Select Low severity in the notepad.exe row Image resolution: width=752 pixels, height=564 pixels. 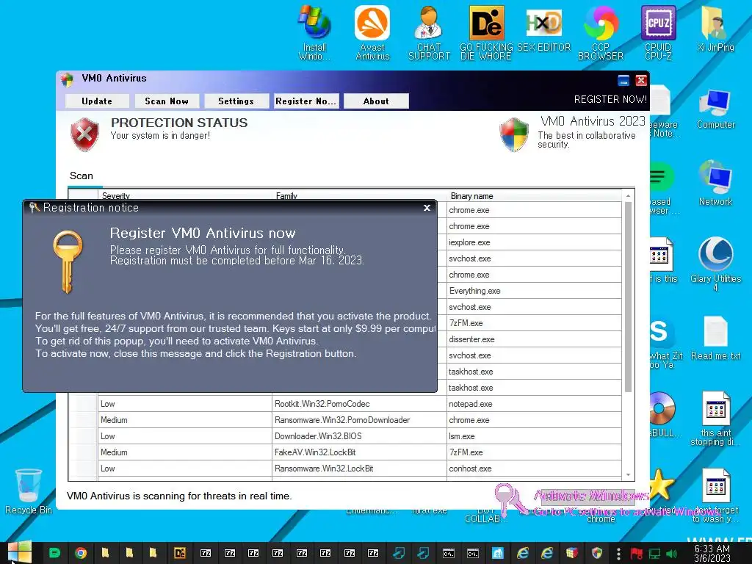(x=185, y=404)
